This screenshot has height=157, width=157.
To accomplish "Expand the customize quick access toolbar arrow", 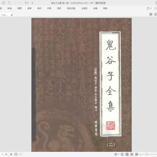I will coord(32,3).
